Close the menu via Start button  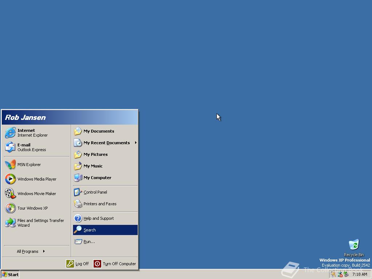point(10,275)
